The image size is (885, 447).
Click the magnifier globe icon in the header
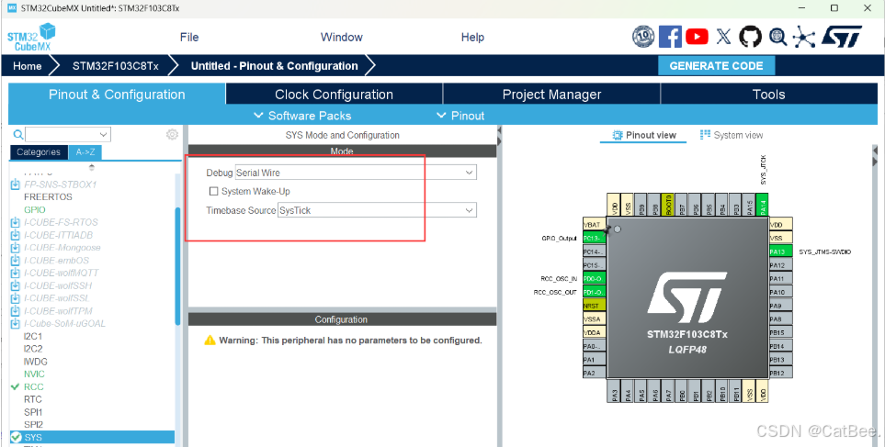point(777,37)
